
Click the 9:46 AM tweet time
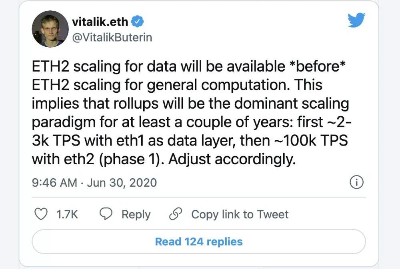pos(54,183)
